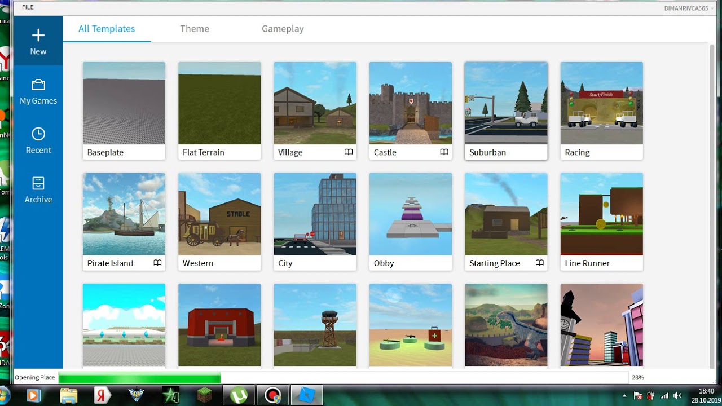This screenshot has width=722, height=406.
Task: Select the Suburban template
Action: click(x=506, y=111)
